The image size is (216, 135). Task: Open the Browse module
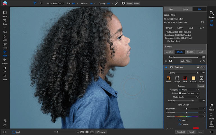pos(212,15)
